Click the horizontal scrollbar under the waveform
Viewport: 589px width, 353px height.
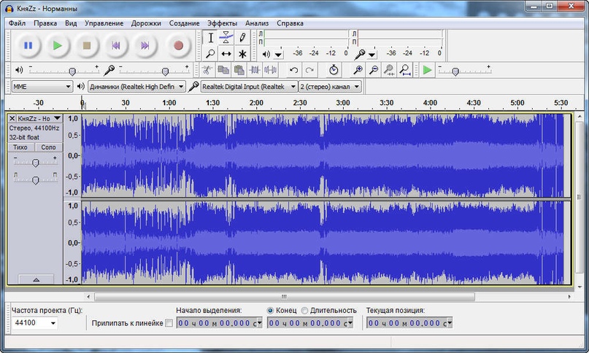point(285,297)
